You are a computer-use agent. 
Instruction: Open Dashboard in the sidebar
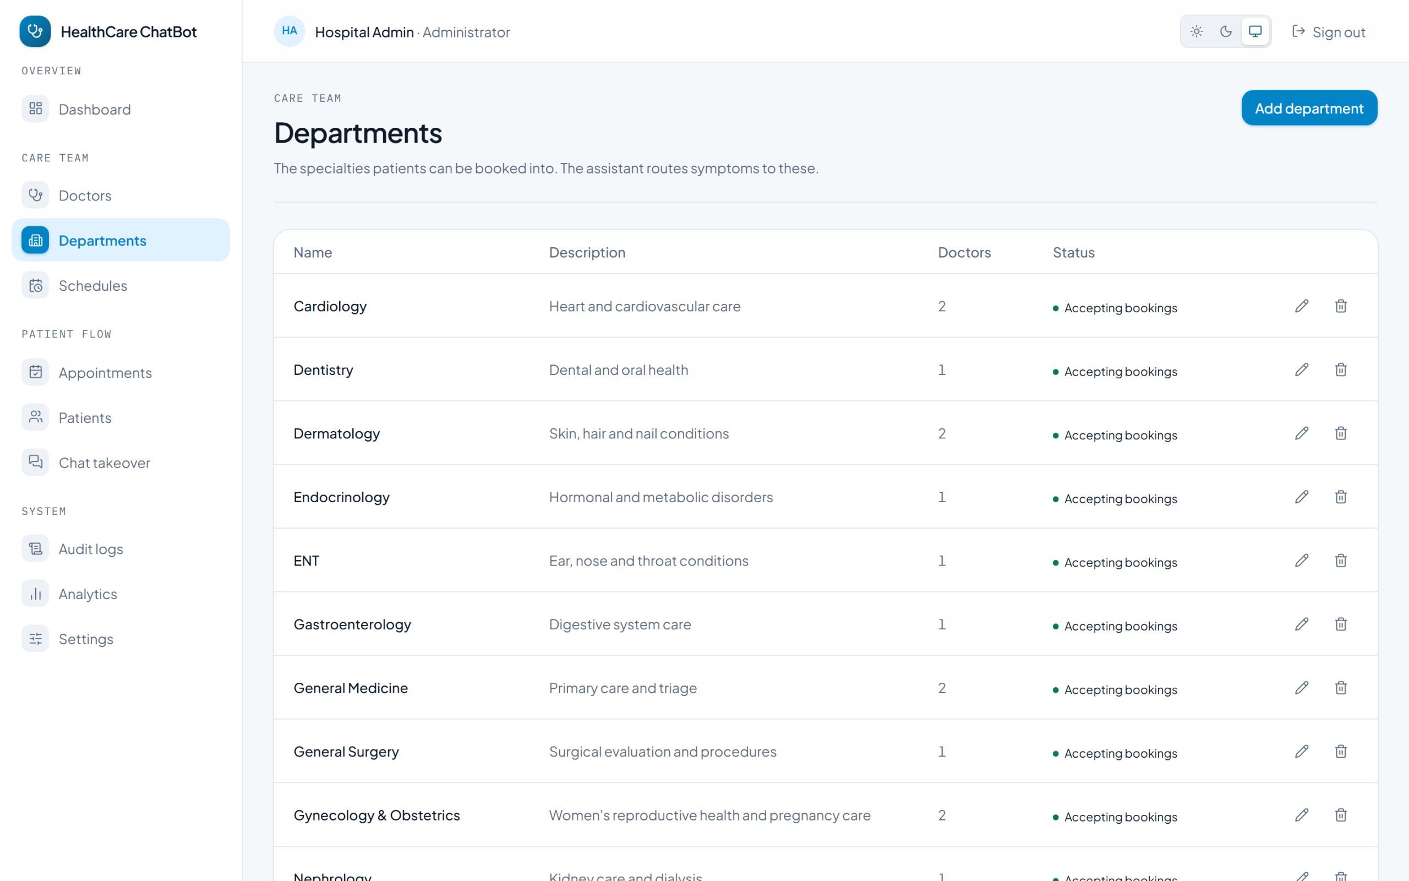coord(121,109)
